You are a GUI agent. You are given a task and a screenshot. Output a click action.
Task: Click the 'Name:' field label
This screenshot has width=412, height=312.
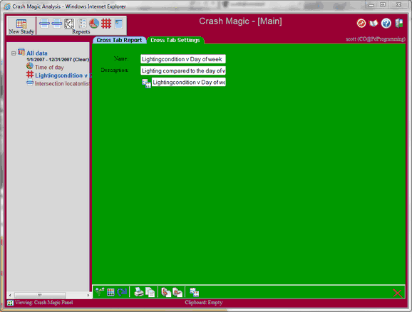pos(121,58)
